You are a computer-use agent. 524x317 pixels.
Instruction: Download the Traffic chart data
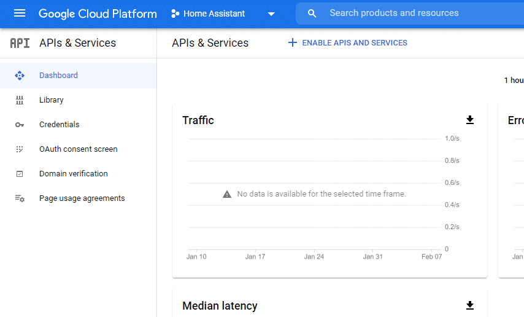coord(470,120)
